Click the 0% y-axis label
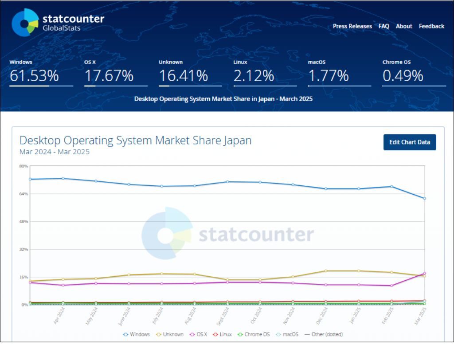 point(25,305)
